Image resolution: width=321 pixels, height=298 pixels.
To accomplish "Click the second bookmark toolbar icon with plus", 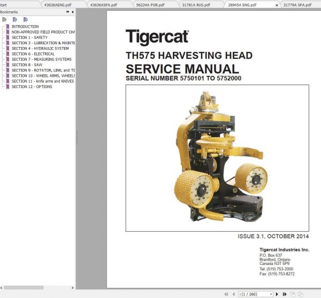I will 15,20.
